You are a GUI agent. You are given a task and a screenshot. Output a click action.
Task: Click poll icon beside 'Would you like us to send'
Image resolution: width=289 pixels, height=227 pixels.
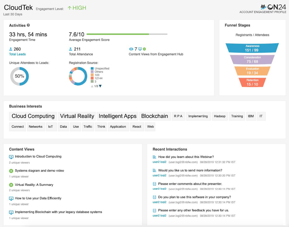click(154, 170)
